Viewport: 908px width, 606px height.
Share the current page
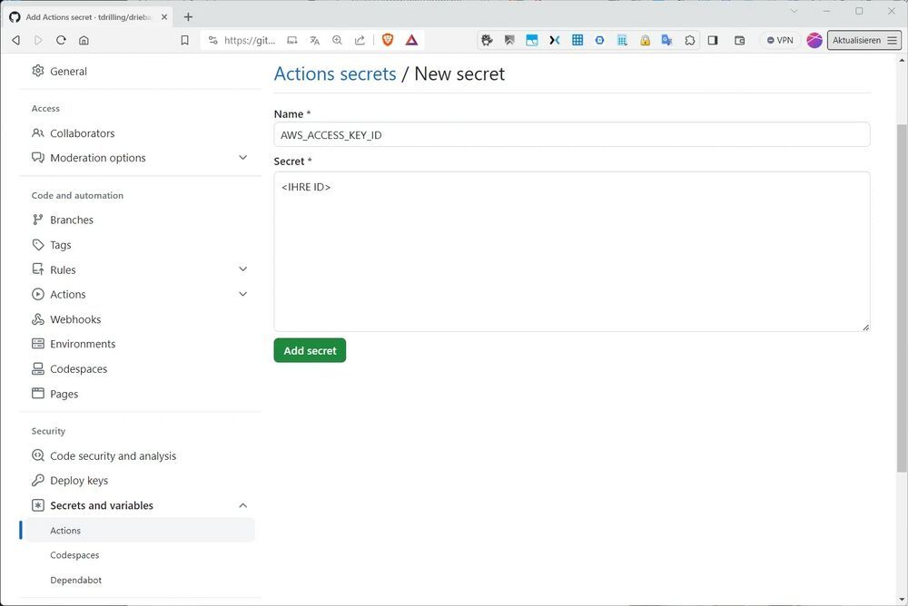pyautogui.click(x=360, y=40)
